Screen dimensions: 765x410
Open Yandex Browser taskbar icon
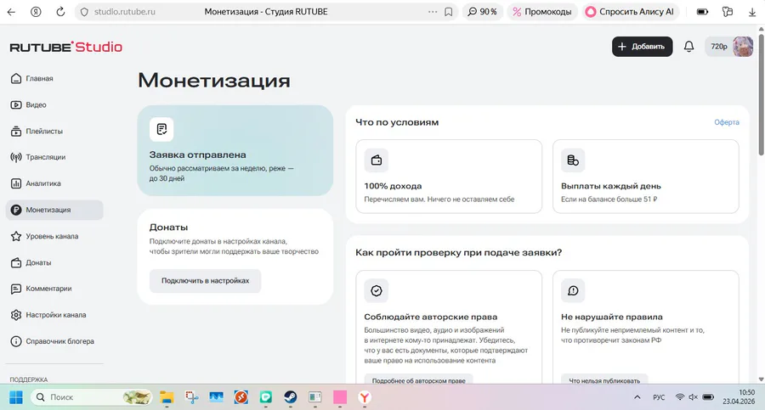point(365,397)
